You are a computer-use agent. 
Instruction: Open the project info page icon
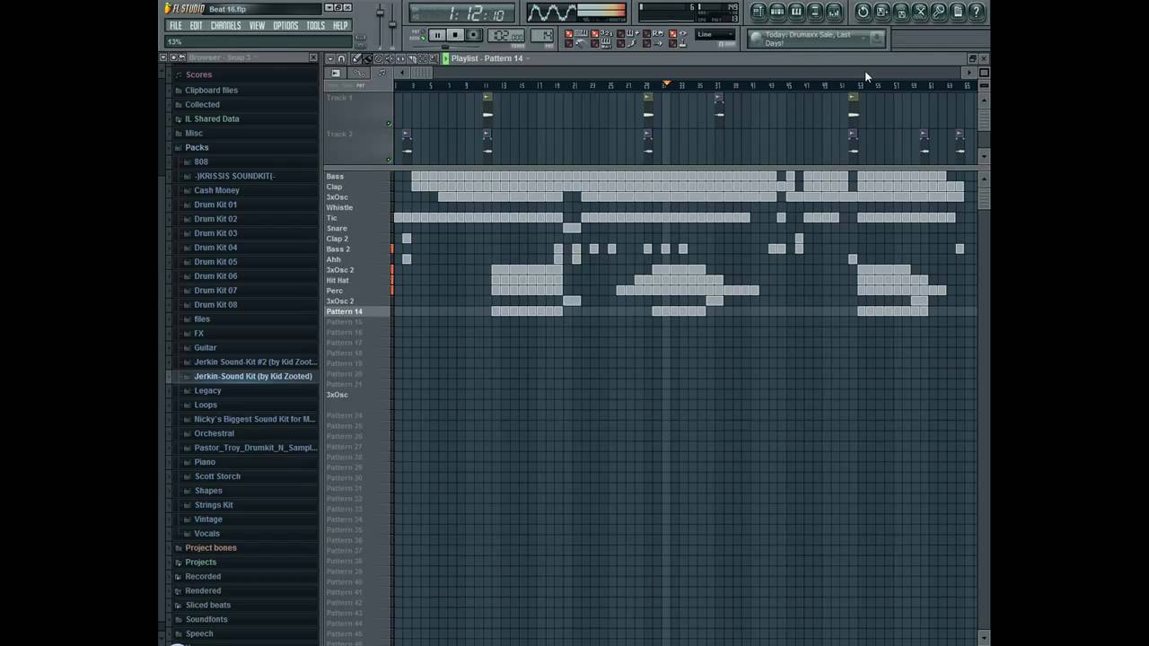pos(958,12)
